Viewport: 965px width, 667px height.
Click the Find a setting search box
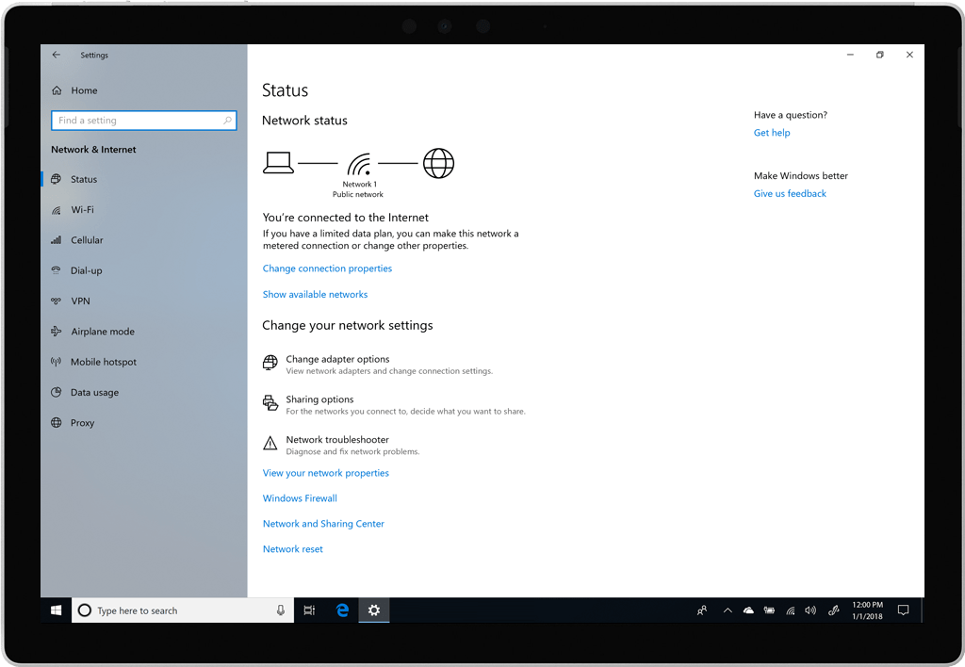[x=141, y=121]
